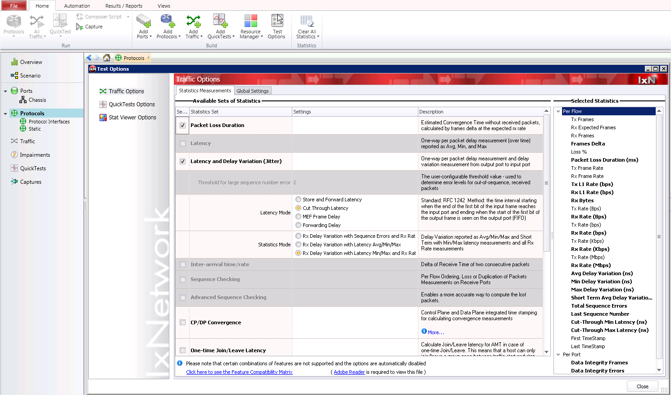This screenshot has width=671, height=395.
Task: Enable One-time Join/Leave Latency checkbox
Action: pyautogui.click(x=182, y=350)
